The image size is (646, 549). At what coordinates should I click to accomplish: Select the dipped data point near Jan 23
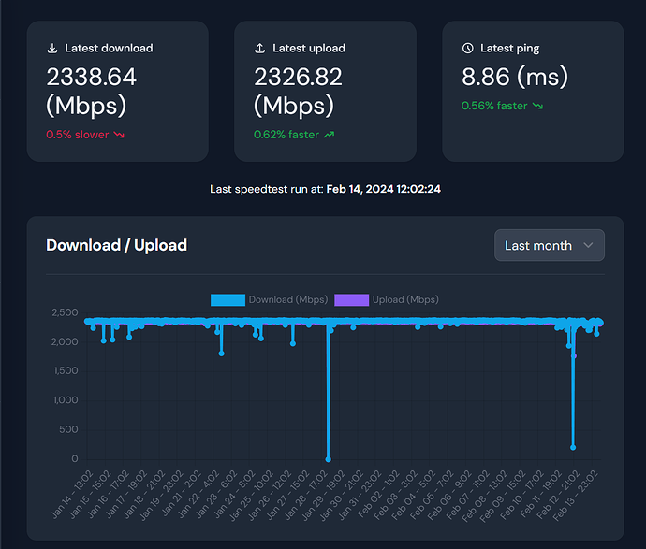221,353
